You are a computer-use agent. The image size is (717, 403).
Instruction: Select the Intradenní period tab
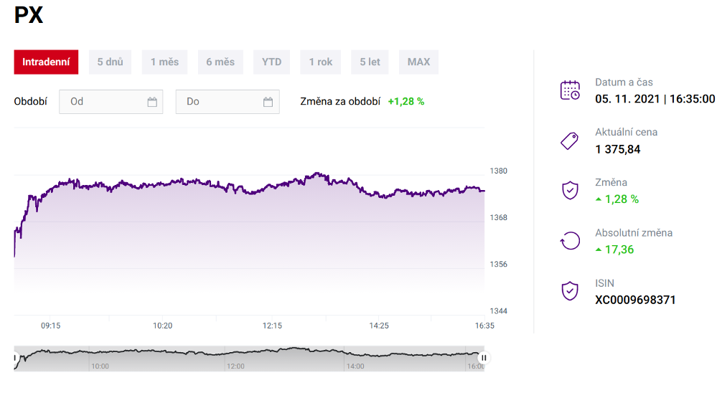pos(46,62)
